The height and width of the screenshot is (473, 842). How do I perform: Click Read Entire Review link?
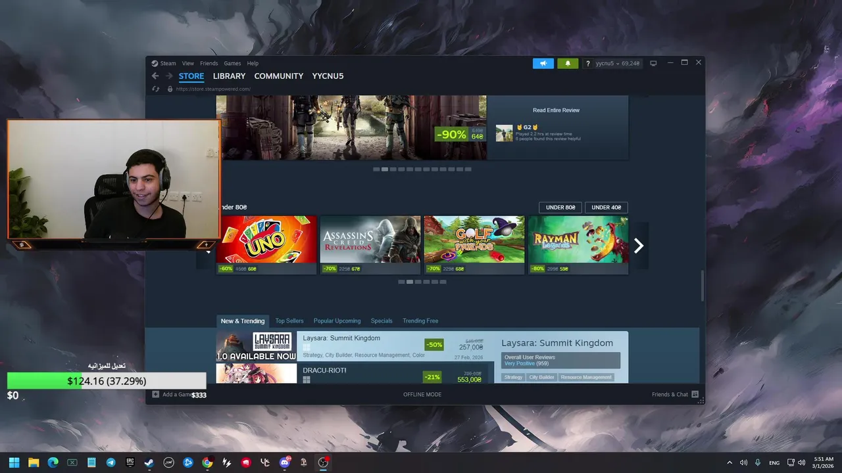coord(556,110)
